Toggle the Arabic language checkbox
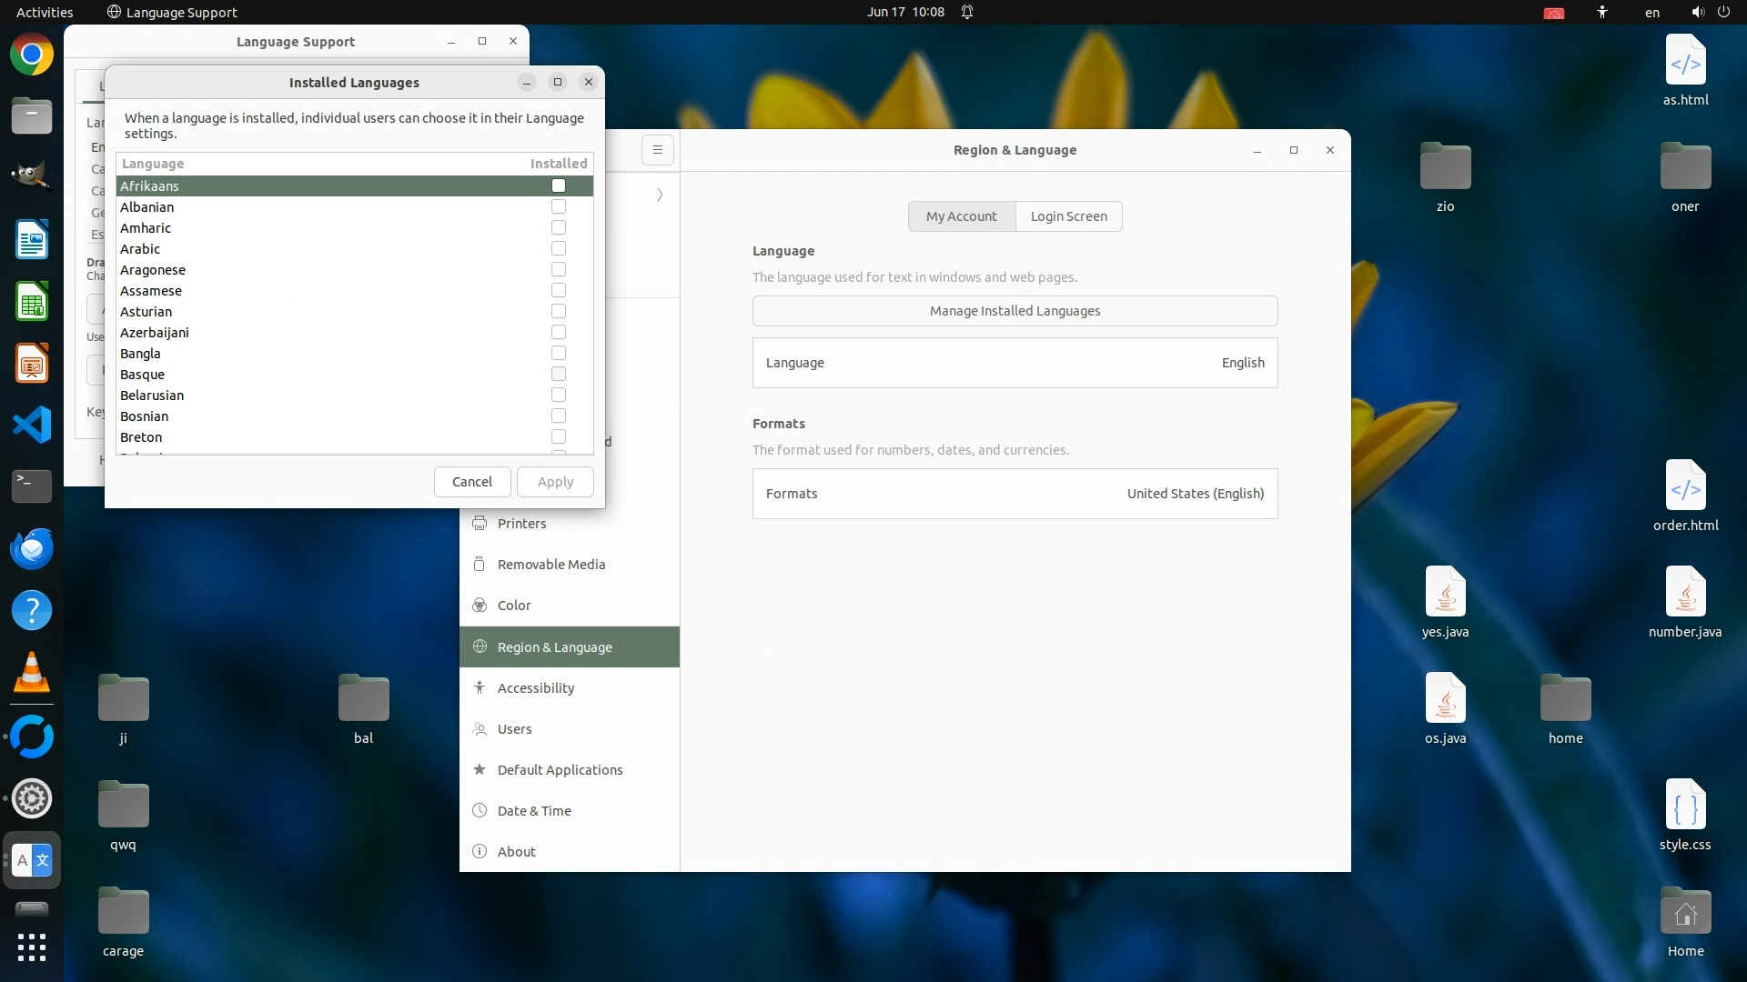This screenshot has width=1747, height=982. (x=559, y=248)
